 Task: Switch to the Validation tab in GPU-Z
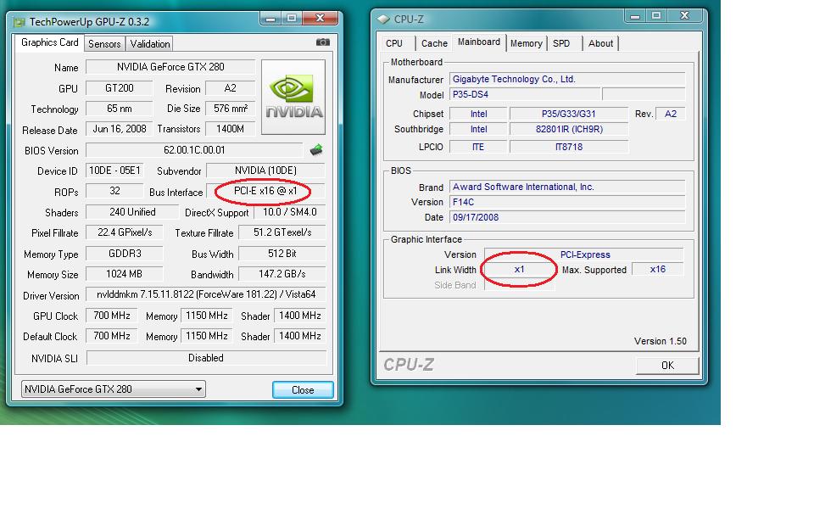pyautogui.click(x=149, y=43)
